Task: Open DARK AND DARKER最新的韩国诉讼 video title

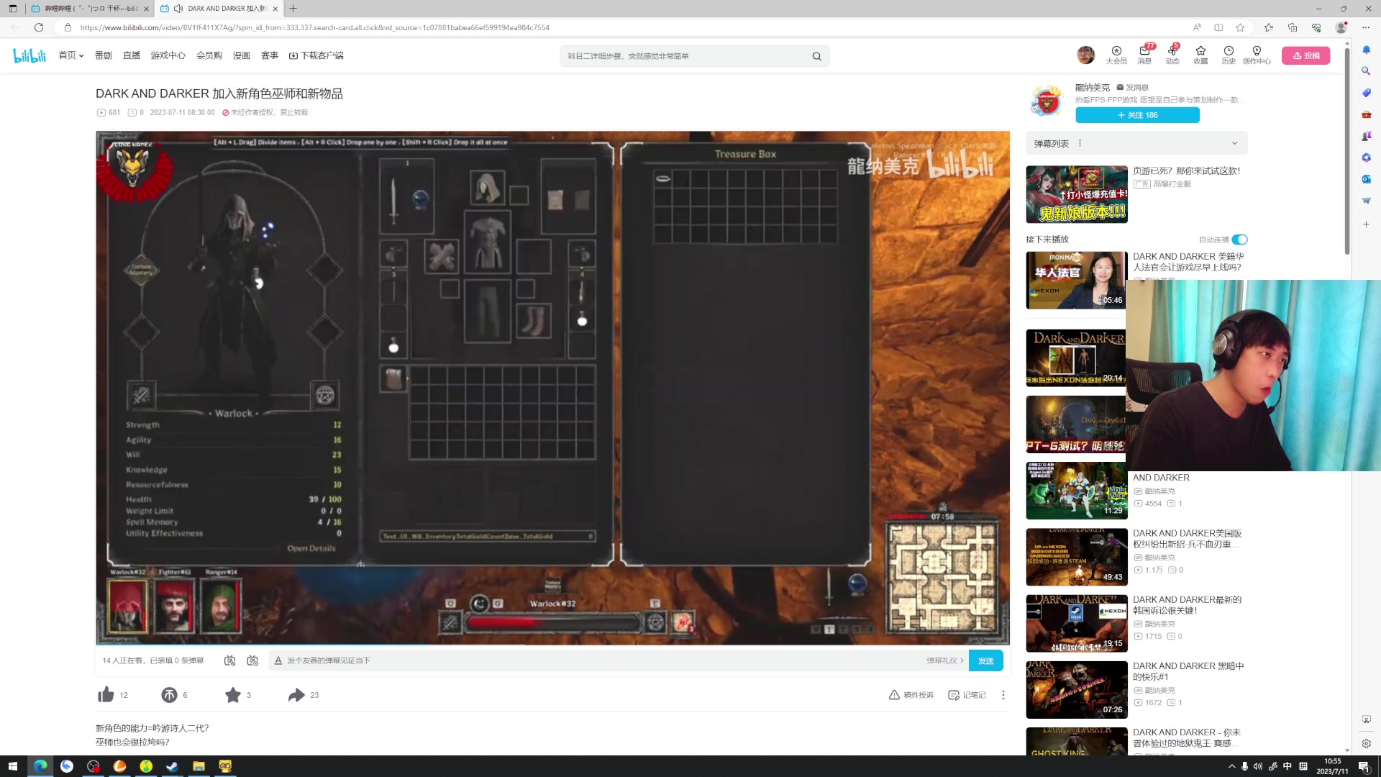Action: [1188, 605]
